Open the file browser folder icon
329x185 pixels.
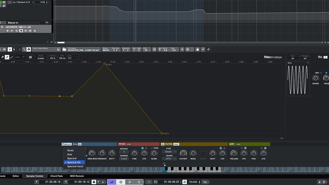click(64, 49)
